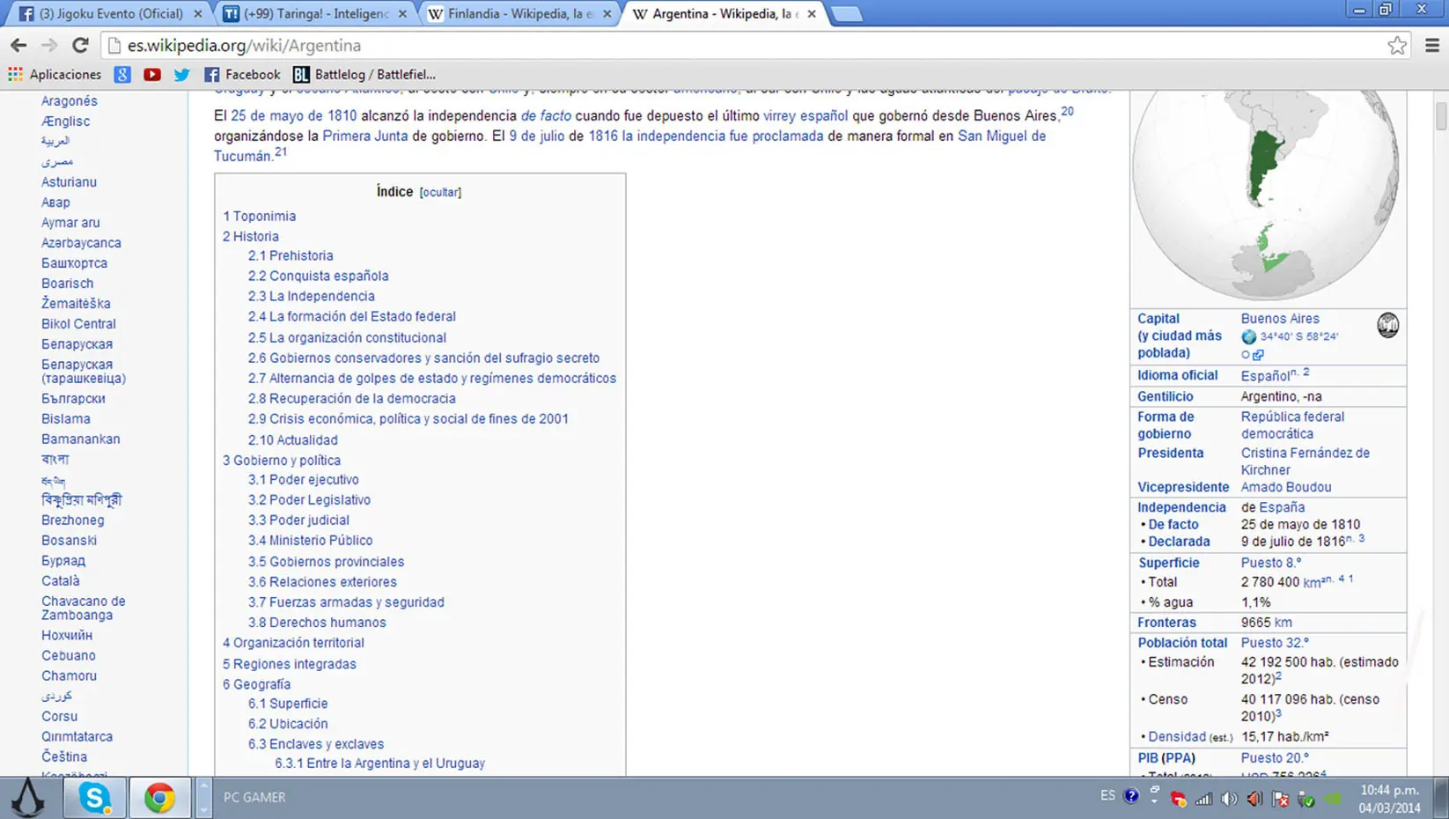Click the globe coordinates icon in infobox
Image resolution: width=1449 pixels, height=819 pixels.
coord(1248,336)
